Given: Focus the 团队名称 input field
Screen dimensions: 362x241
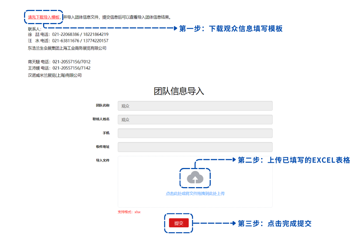Looking at the screenshot, I should point(195,106).
